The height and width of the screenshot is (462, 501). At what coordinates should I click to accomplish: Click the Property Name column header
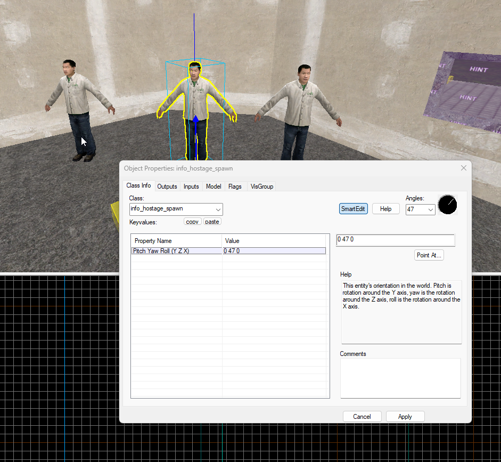(x=176, y=241)
